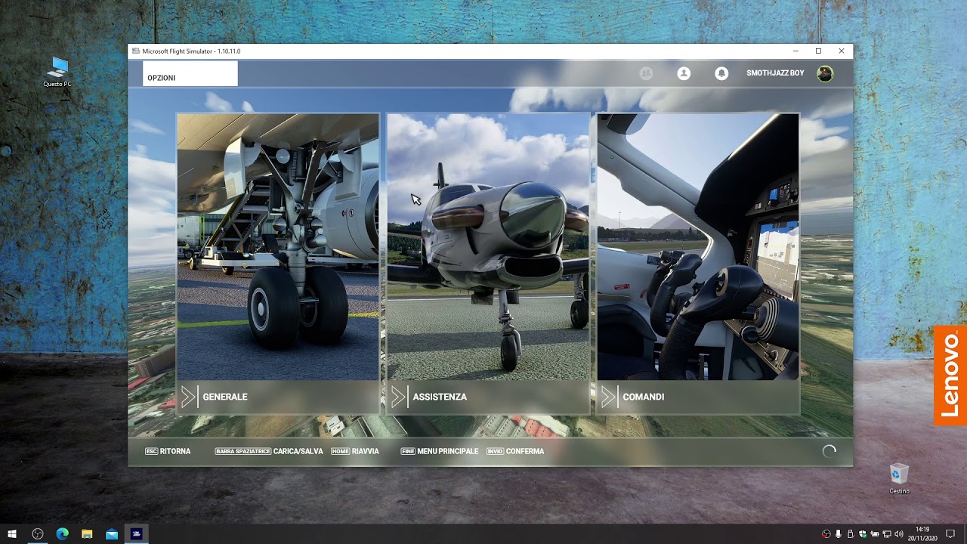Viewport: 967px width, 544px height.
Task: Click the ASSISTENZA label
Action: (x=440, y=397)
